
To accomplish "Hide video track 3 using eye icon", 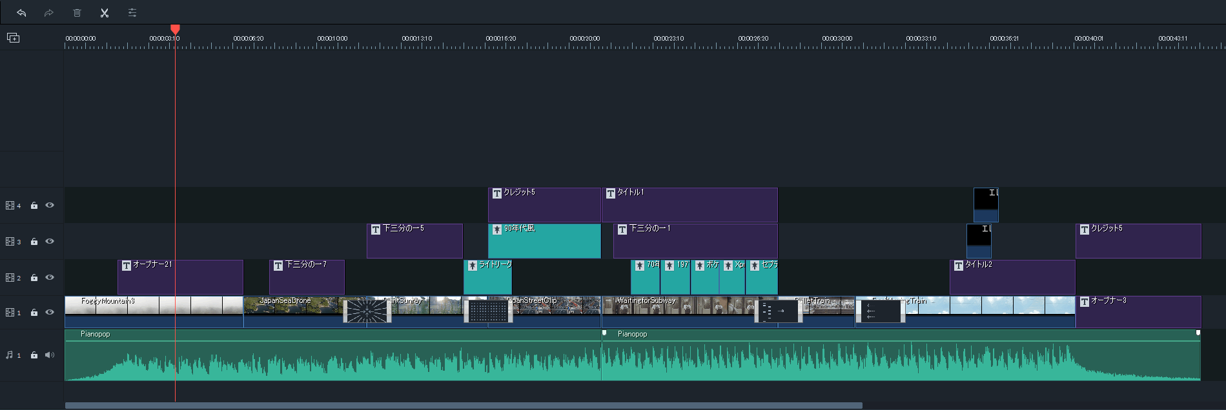I will (50, 241).
